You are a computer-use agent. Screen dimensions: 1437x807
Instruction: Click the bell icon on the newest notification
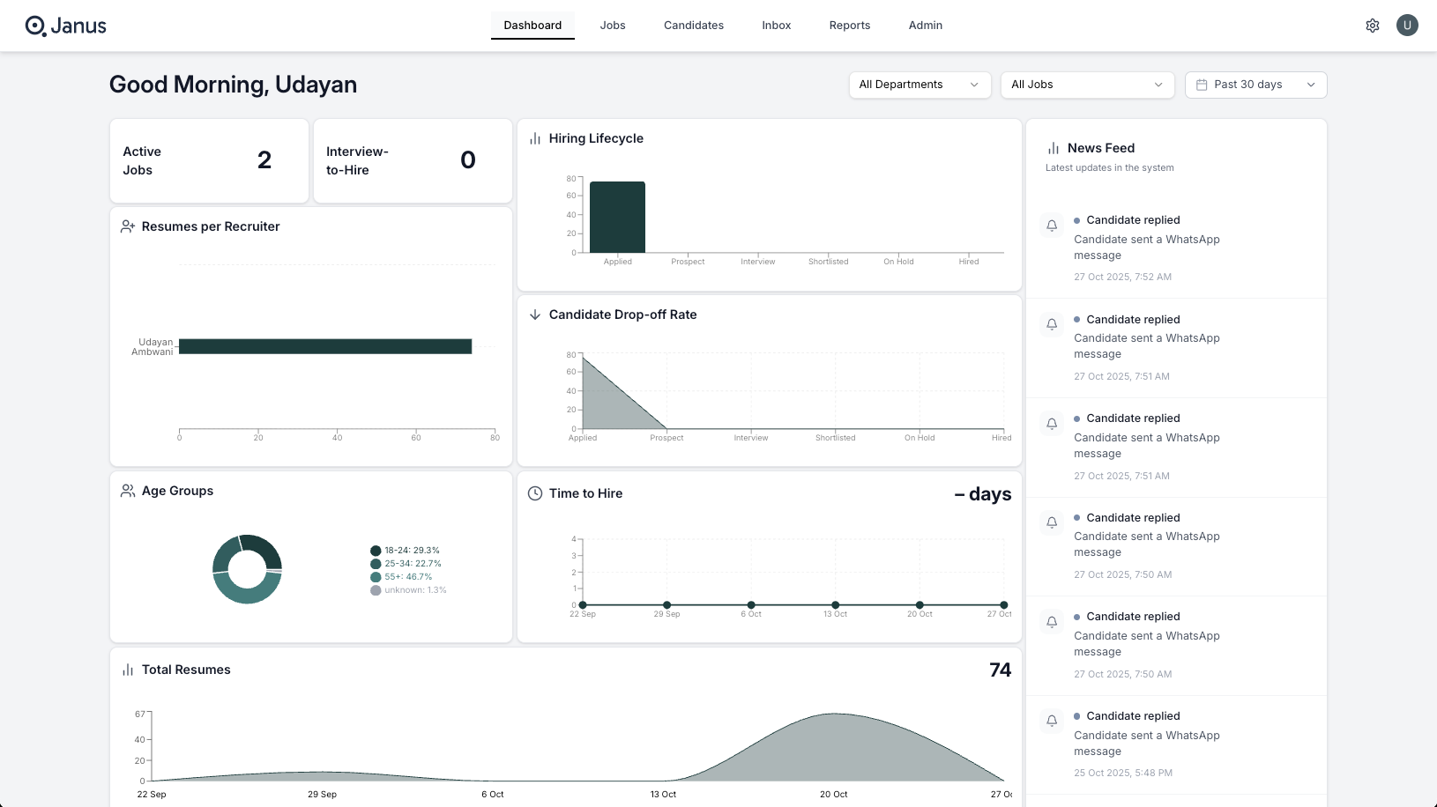point(1051,226)
